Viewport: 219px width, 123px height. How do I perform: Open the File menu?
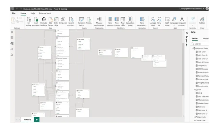(14, 13)
